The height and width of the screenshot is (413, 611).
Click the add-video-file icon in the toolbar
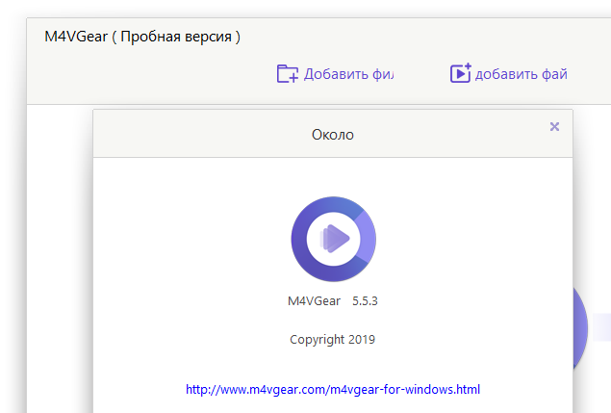pyautogui.click(x=461, y=73)
